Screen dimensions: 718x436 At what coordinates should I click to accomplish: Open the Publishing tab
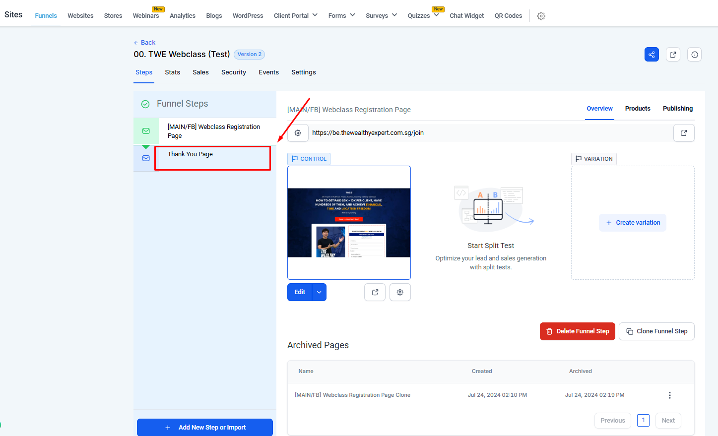point(677,109)
